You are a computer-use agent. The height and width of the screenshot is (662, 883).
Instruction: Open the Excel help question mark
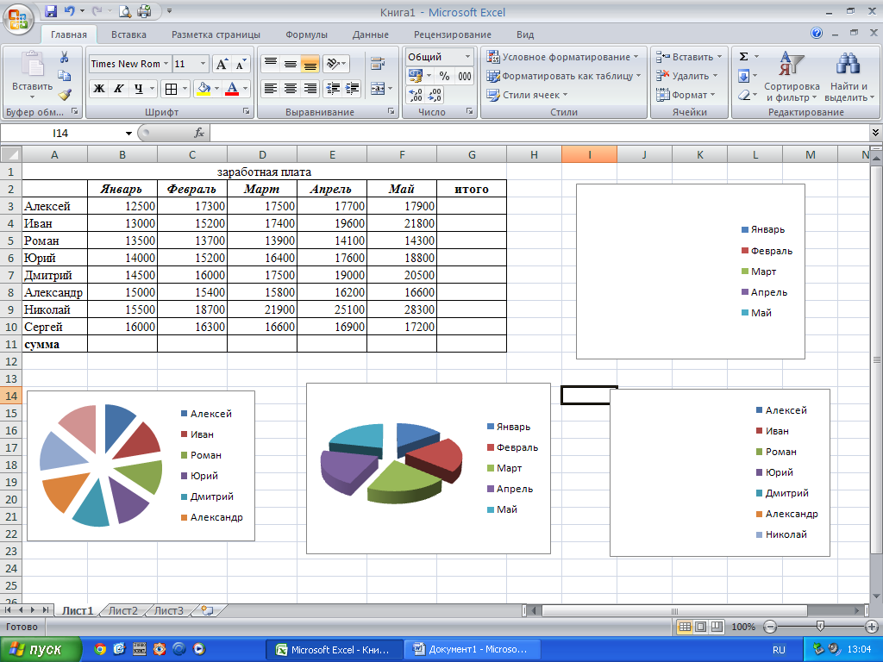817,34
